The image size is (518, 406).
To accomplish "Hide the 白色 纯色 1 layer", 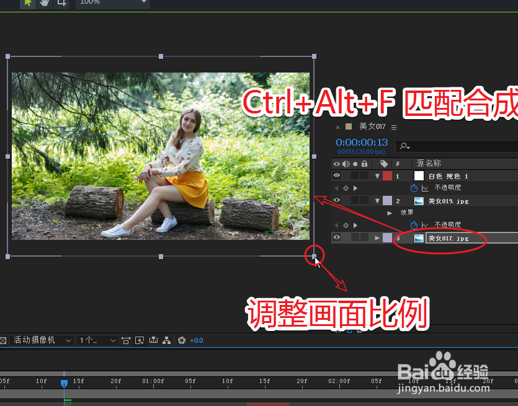I will 337,175.
